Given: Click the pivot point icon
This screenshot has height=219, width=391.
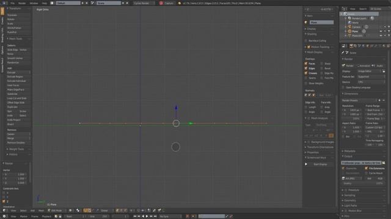Looking at the screenshot, I should 78,210.
